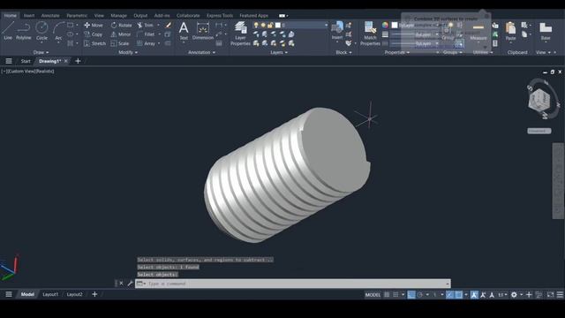Screen dimensions: 565x318
Task: Expand the Modify panel
Action: point(128,52)
